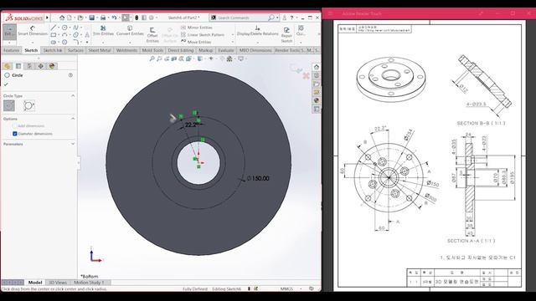Open the DisplayManager panel tab
Screen dimensions: 536x301
(52, 66)
